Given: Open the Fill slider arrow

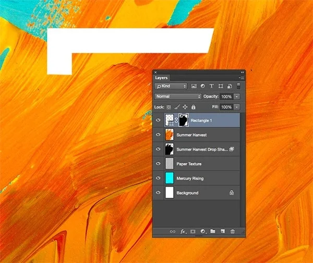Looking at the screenshot, I should point(237,107).
